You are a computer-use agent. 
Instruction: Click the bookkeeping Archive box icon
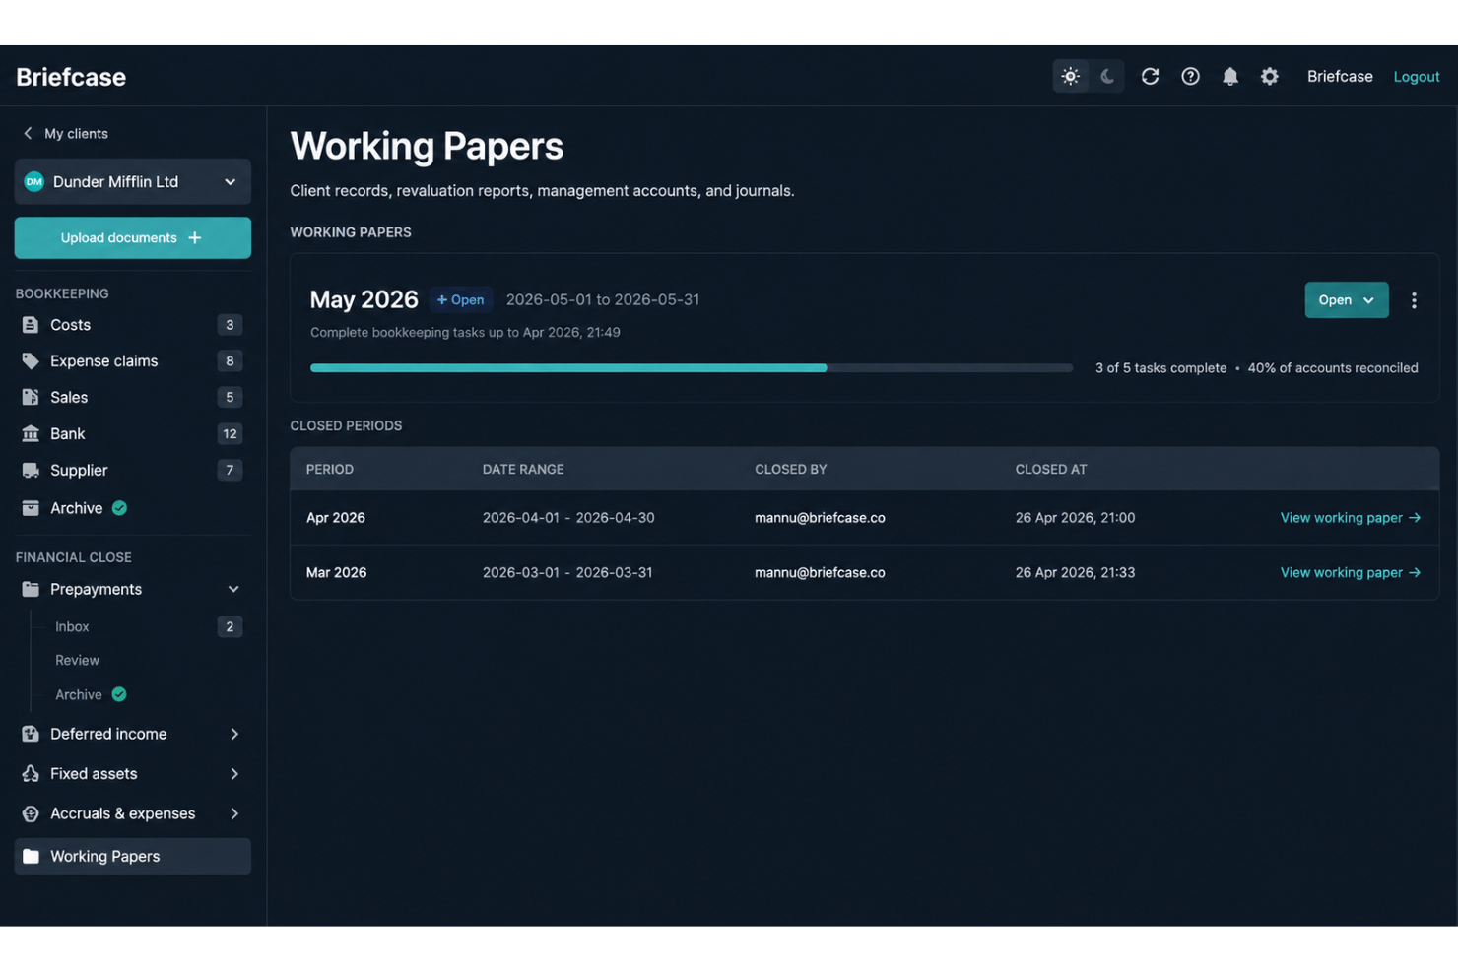31,508
